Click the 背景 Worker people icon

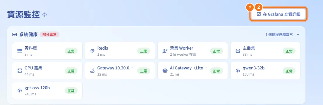(165, 51)
